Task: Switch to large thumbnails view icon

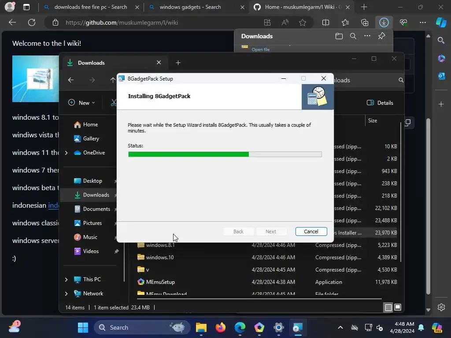Action: click(398, 308)
